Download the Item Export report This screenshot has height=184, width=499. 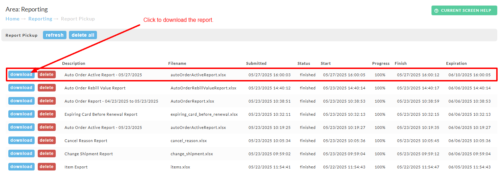(x=21, y=167)
